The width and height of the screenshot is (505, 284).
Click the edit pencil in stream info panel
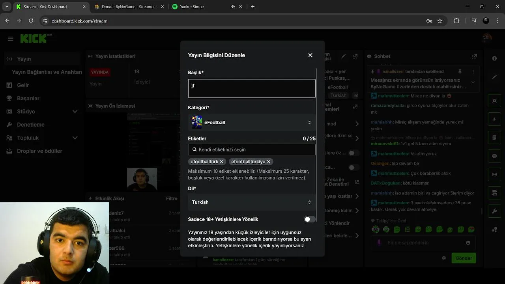pos(343,56)
